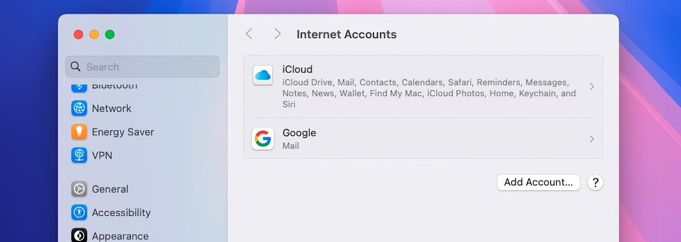Expand iCloud account details using the chevron
Image resolution: width=681 pixels, height=242 pixels.
[592, 87]
